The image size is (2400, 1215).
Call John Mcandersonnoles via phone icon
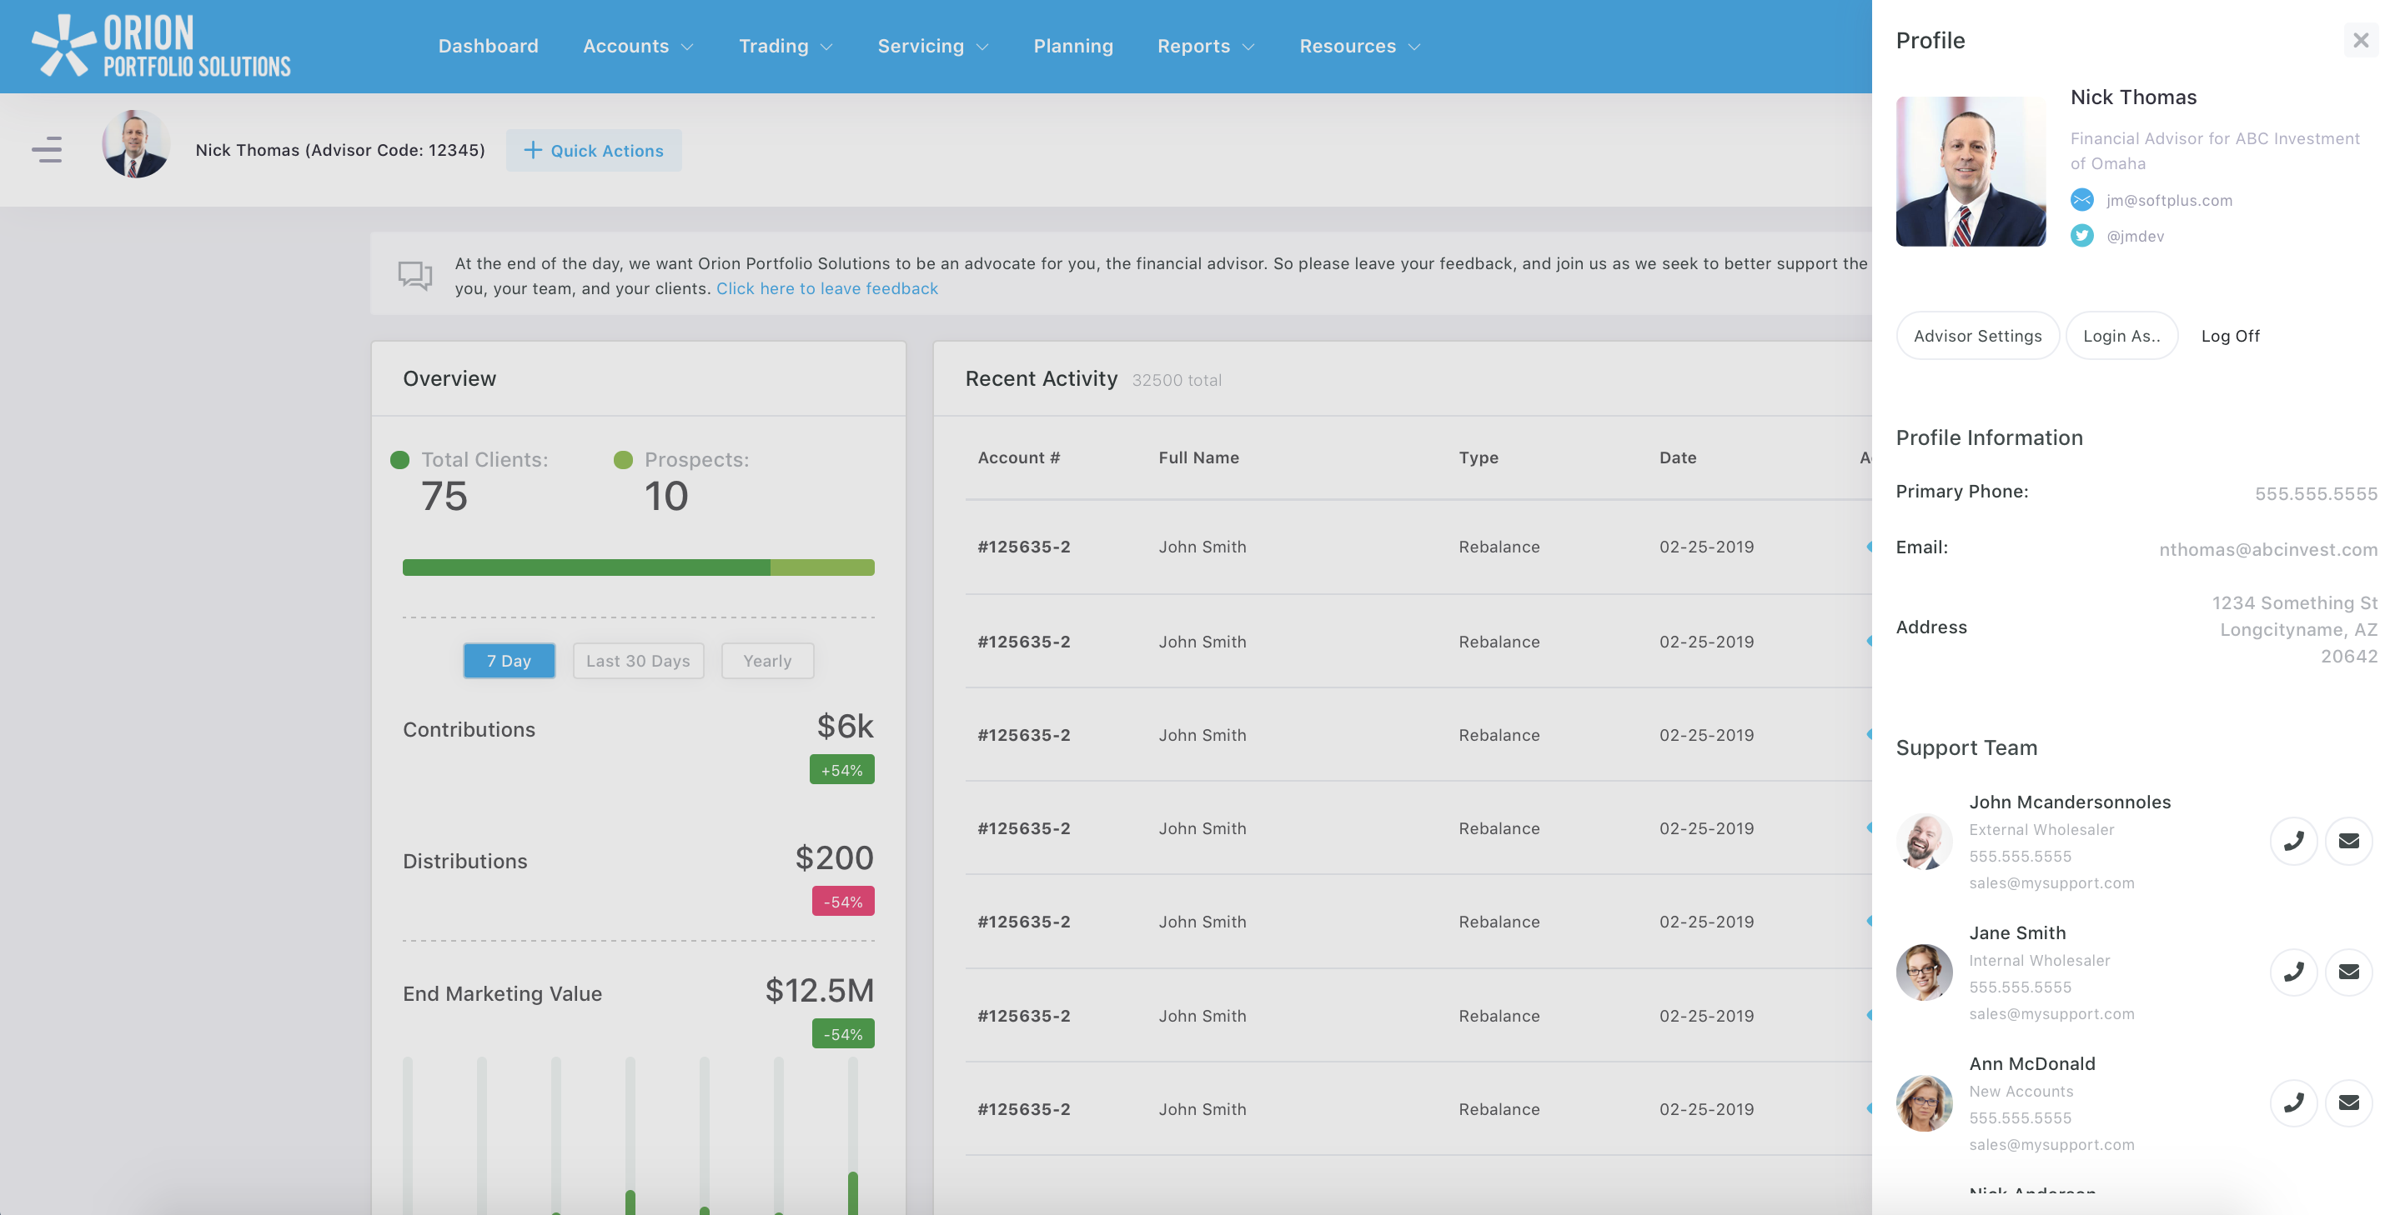click(x=2293, y=841)
